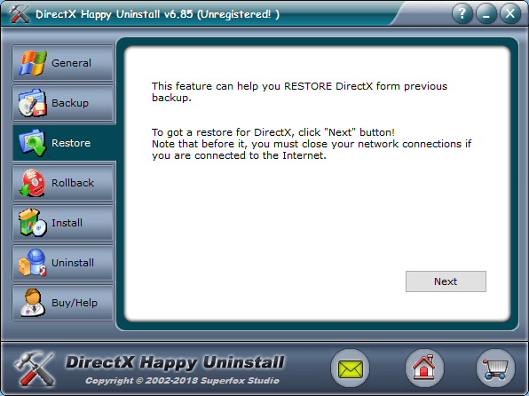Close the DirectX Happy Uninstall window

click(510, 14)
